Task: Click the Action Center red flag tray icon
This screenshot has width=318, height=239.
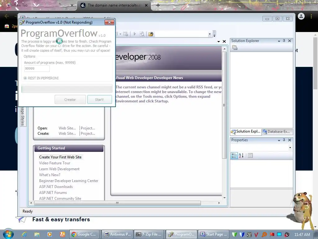Action: (272, 235)
